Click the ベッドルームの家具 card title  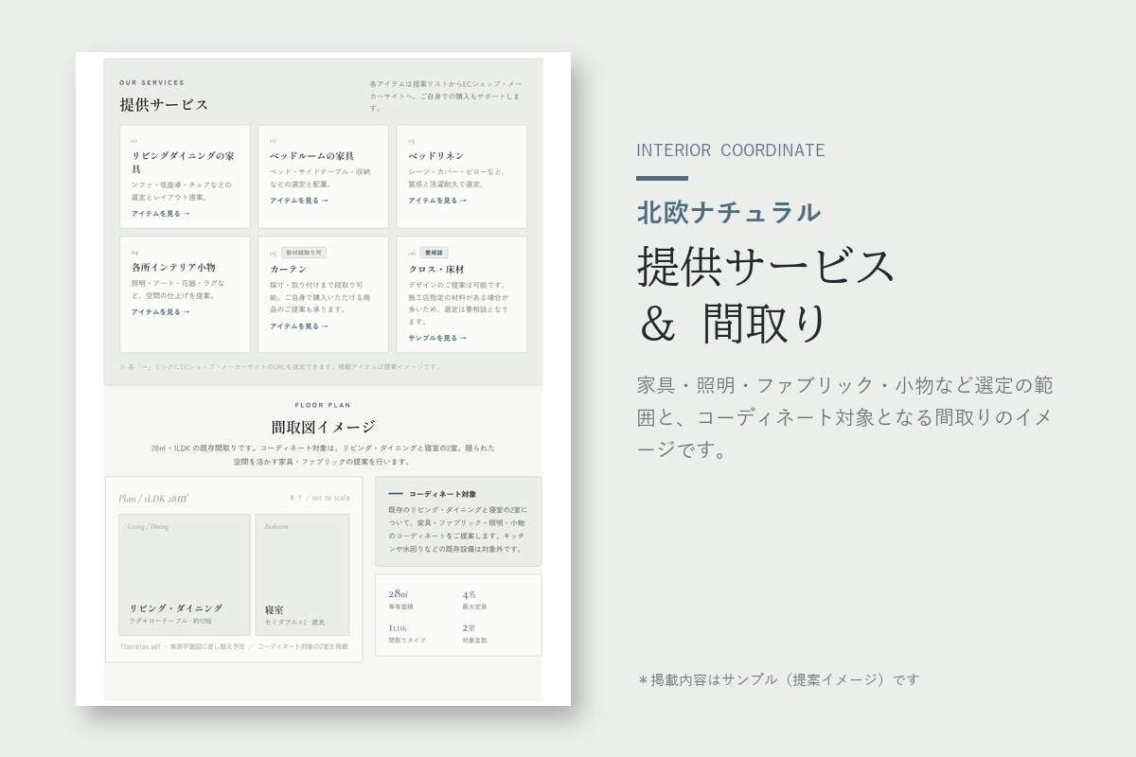coord(311,155)
